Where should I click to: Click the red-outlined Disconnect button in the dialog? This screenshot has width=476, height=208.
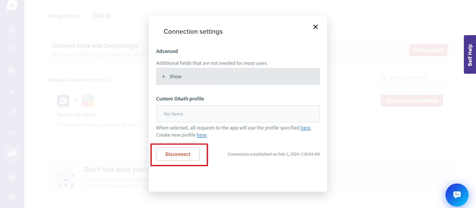(x=178, y=154)
